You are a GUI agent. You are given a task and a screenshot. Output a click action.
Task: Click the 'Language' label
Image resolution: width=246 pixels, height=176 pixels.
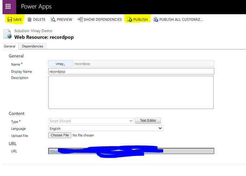click(18, 129)
